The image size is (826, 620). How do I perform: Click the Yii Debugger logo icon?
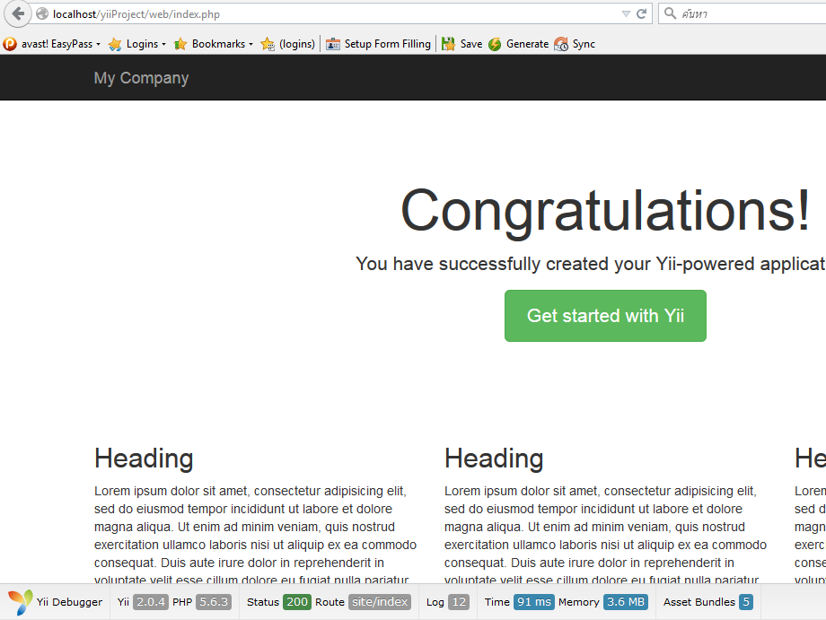pos(20,602)
